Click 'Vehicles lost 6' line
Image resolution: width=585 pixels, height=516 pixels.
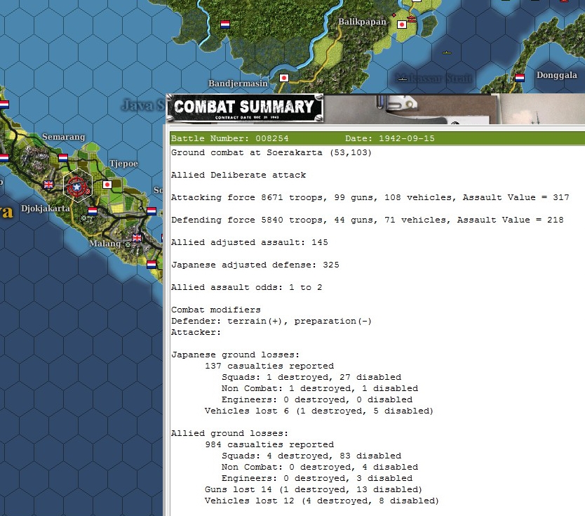pos(319,411)
